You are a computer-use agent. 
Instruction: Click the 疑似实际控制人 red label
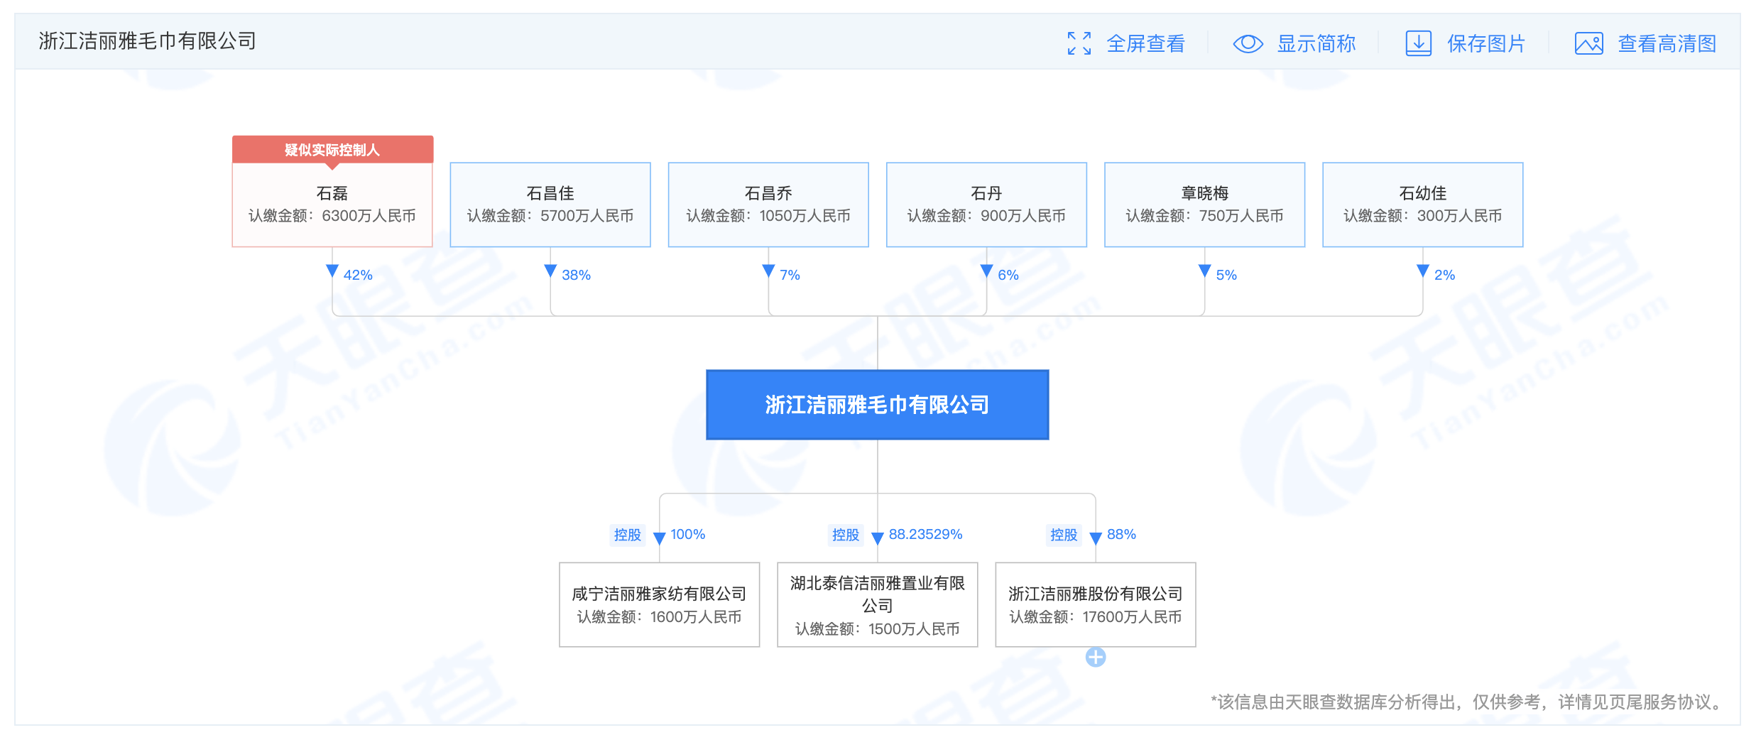[332, 150]
